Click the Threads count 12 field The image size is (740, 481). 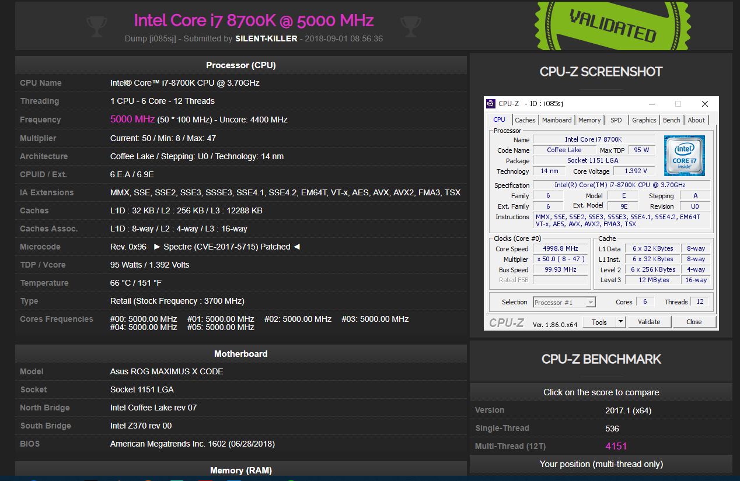click(700, 301)
